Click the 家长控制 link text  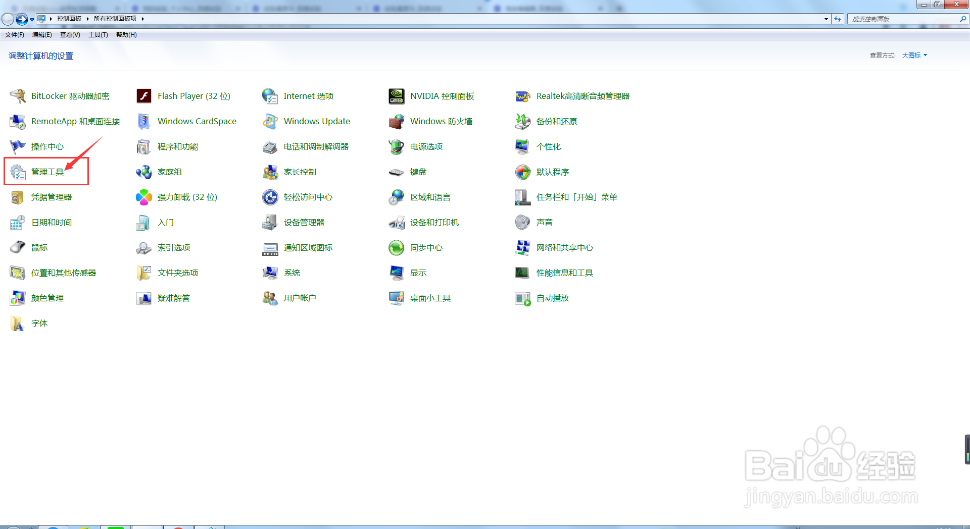tap(300, 172)
